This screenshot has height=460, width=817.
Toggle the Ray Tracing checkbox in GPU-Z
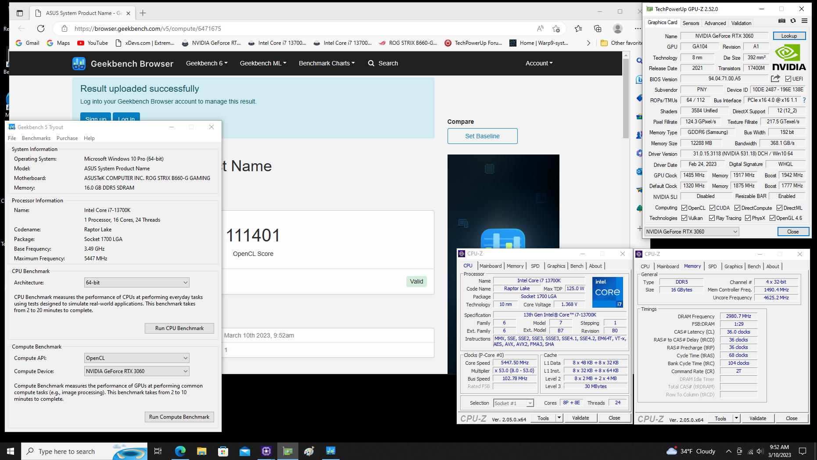point(712,218)
